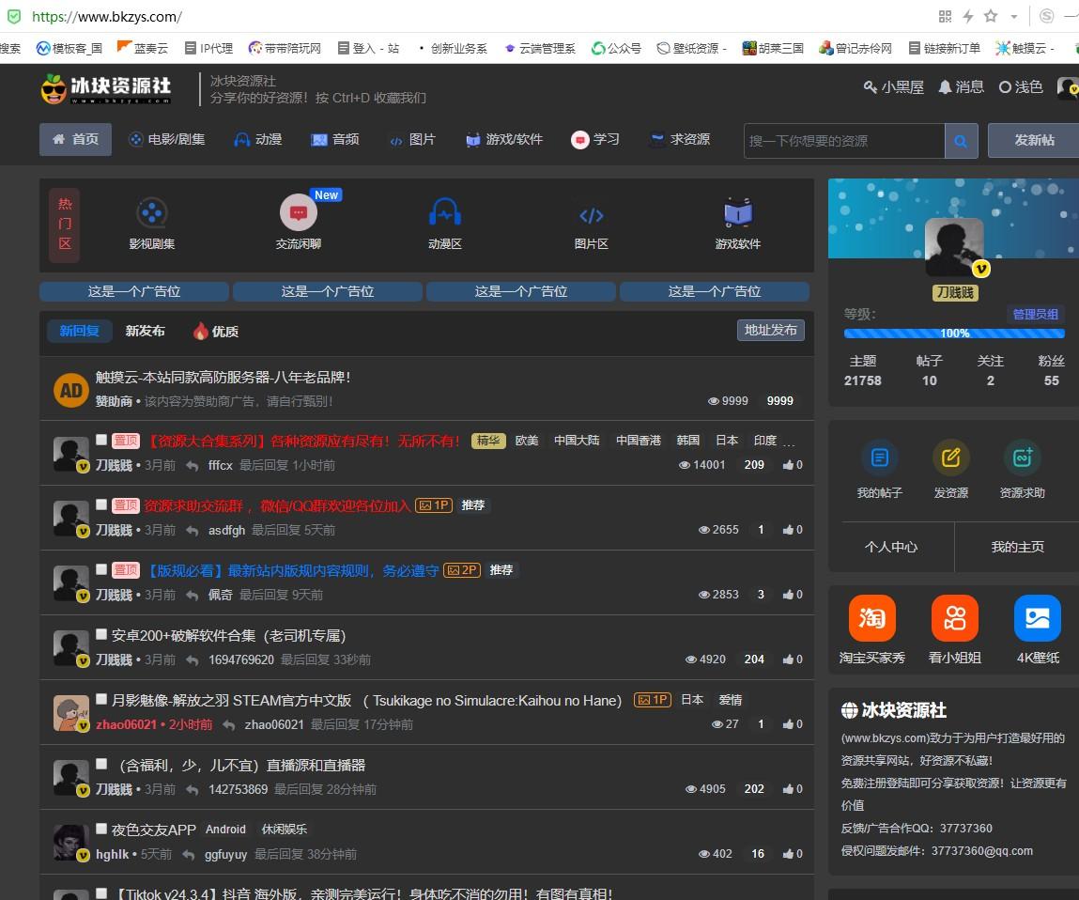Expand the browser address bar dropdown arrow
Image resolution: width=1079 pixels, height=900 pixels.
[1014, 17]
